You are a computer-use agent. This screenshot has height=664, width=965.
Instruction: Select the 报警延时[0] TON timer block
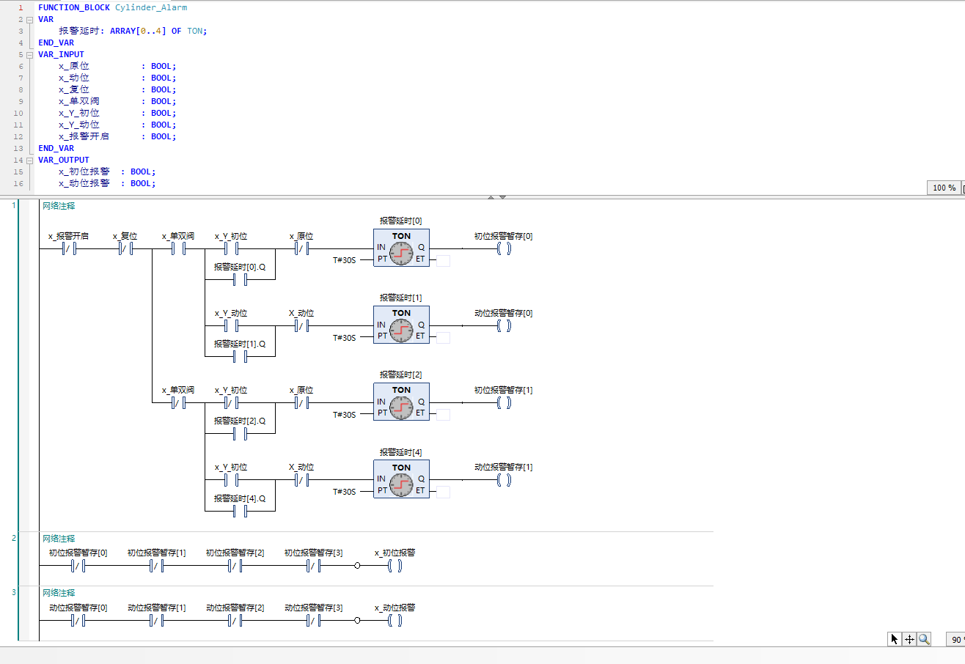click(401, 248)
